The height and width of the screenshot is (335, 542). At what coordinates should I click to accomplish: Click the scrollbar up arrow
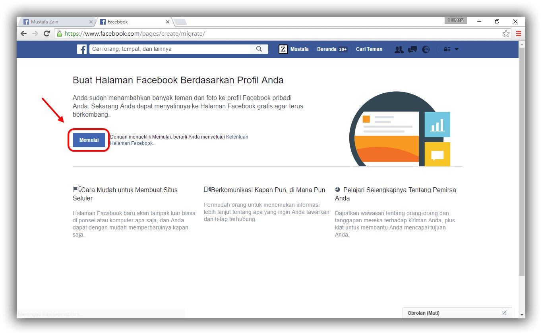pos(522,44)
